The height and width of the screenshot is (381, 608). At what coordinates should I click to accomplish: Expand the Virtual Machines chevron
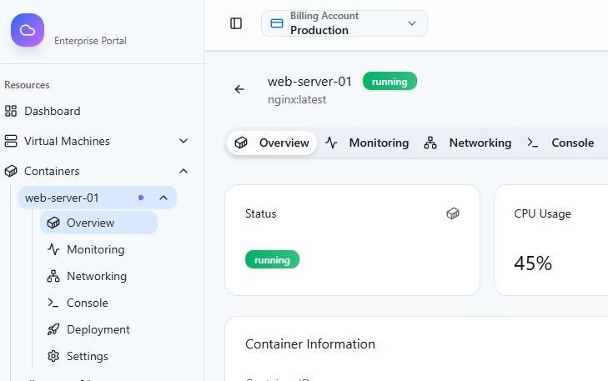(x=183, y=141)
